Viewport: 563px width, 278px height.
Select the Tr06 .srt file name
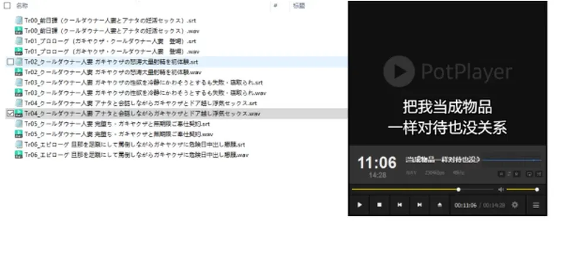pyautogui.click(x=135, y=145)
